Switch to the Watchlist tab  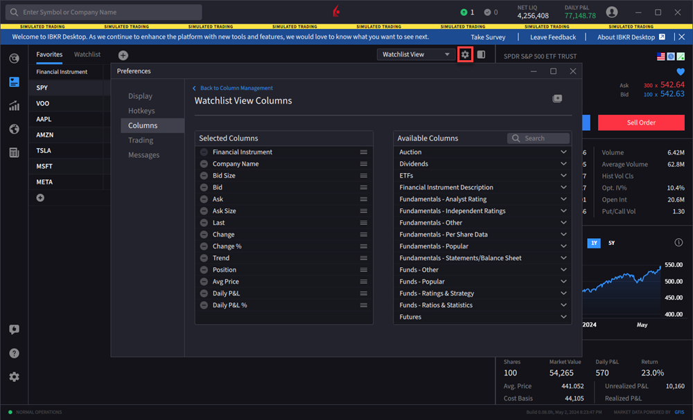(87, 54)
